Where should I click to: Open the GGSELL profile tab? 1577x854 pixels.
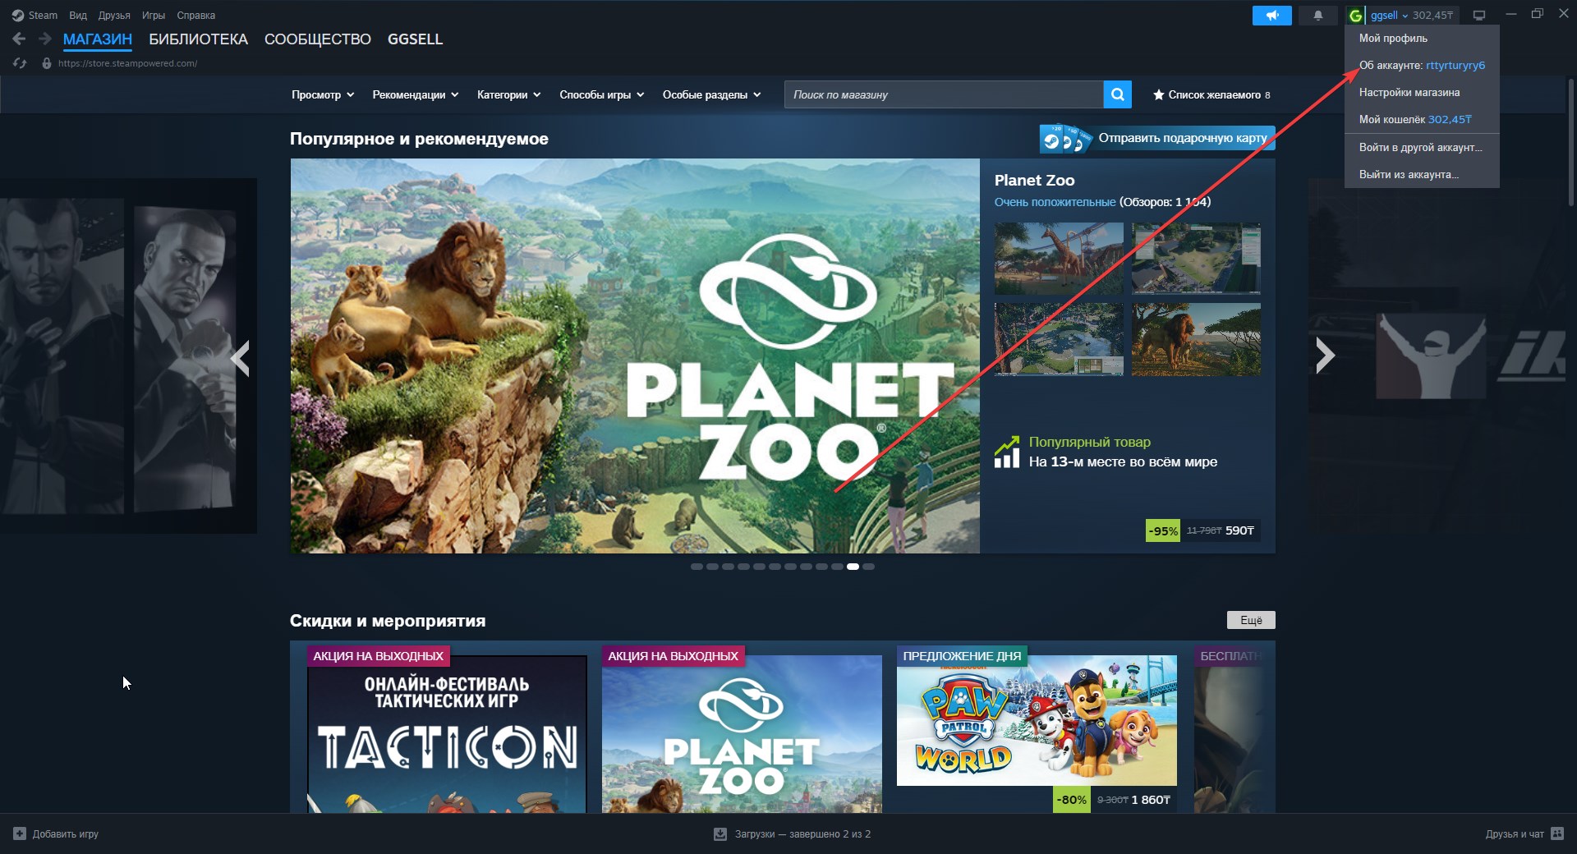pyautogui.click(x=415, y=39)
